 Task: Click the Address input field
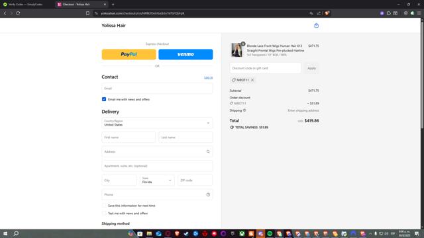point(157,151)
